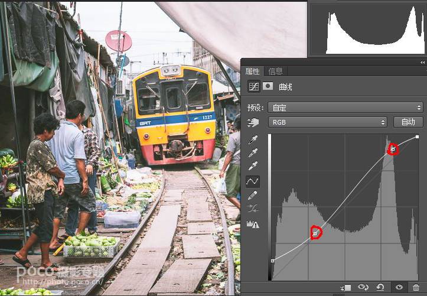Select the gray point eyedropper
The width and height of the screenshot is (427, 296).
(x=253, y=153)
